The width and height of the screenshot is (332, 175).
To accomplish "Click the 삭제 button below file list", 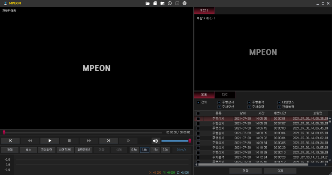I will pyautogui.click(x=280, y=171).
